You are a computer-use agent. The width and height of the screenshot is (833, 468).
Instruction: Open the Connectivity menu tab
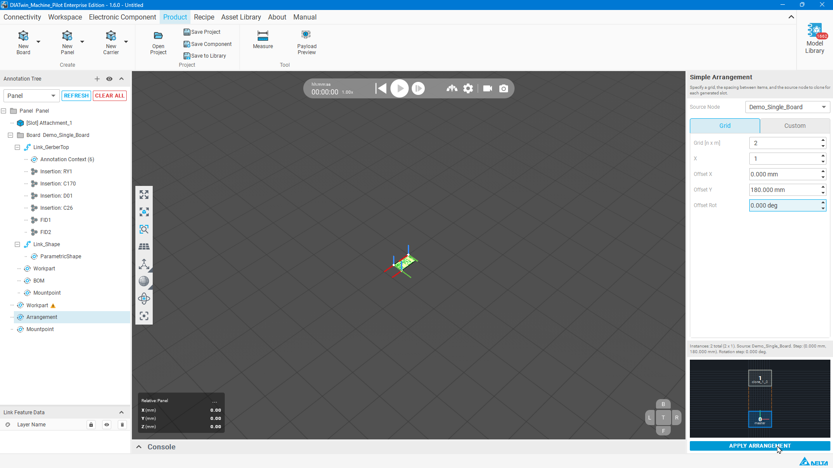(22, 17)
